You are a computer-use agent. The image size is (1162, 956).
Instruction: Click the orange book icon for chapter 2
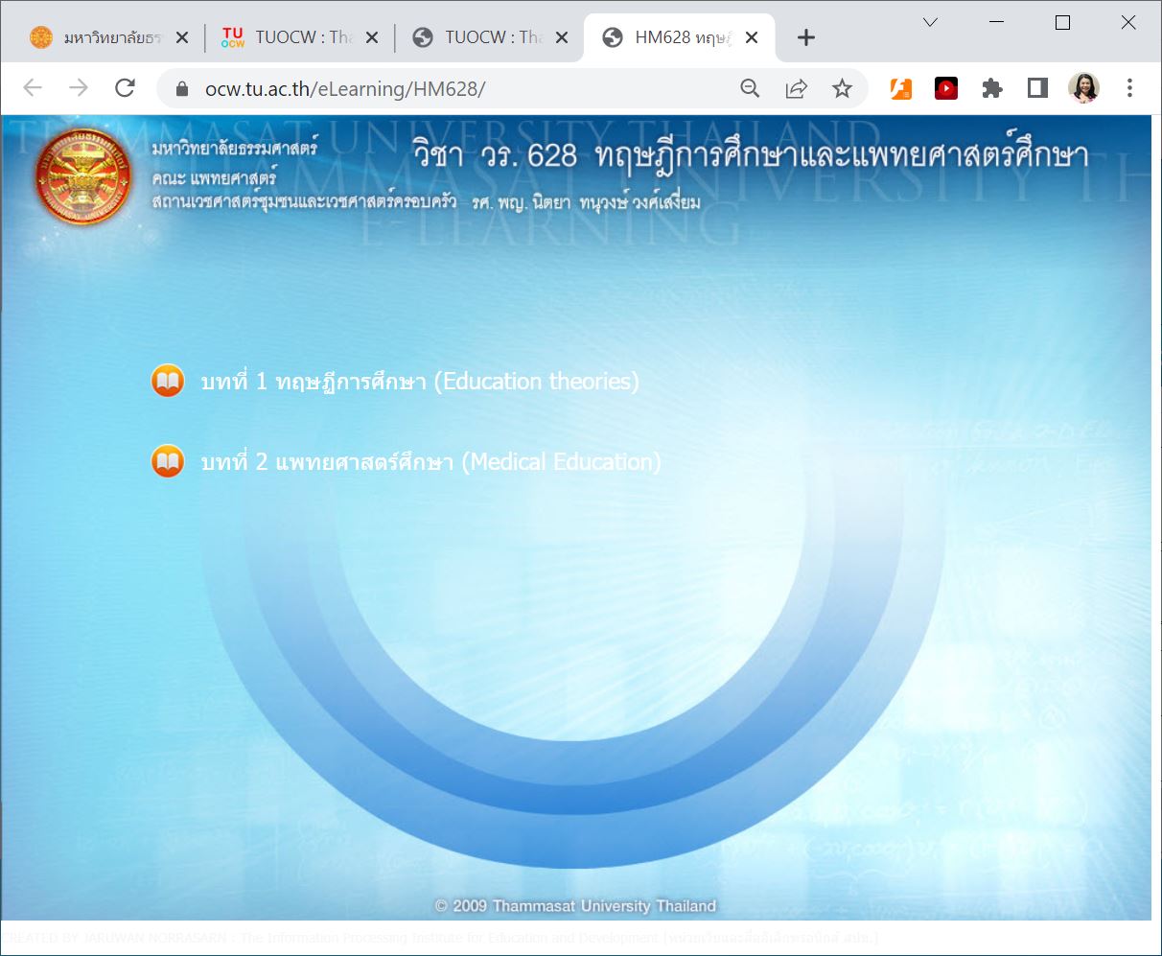(168, 461)
